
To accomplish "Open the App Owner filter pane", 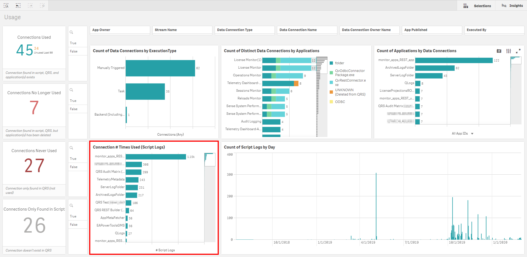I will click(x=120, y=30).
